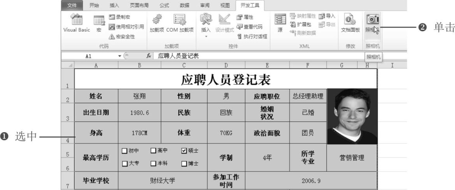Select column E header

[267, 66]
